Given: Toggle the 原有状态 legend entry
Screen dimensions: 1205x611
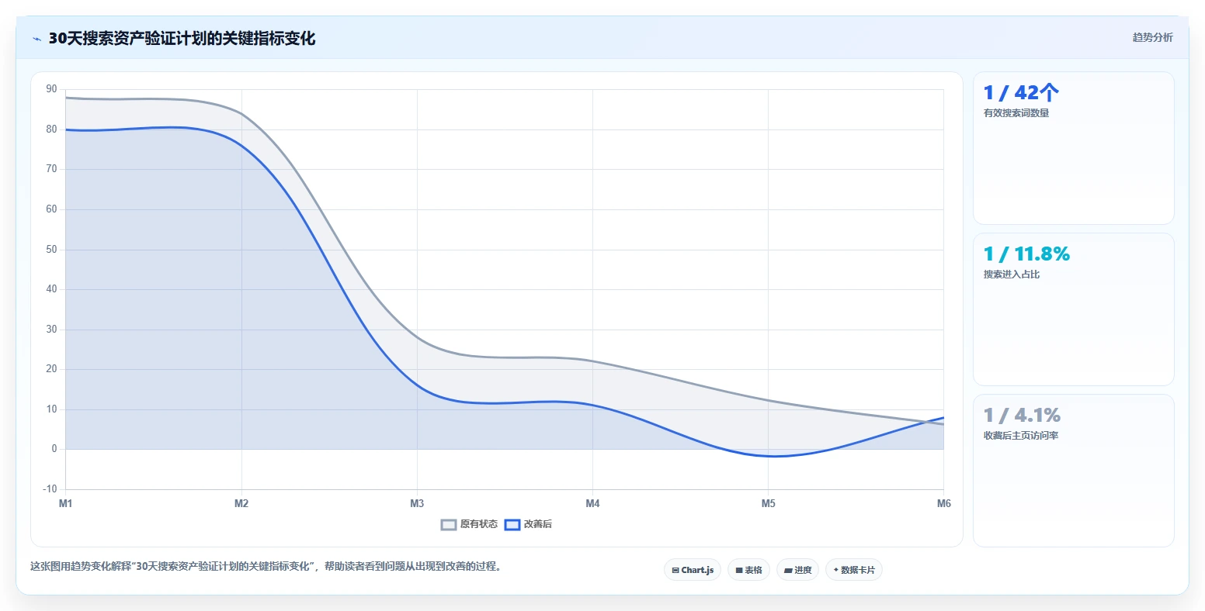Looking at the screenshot, I should [469, 524].
